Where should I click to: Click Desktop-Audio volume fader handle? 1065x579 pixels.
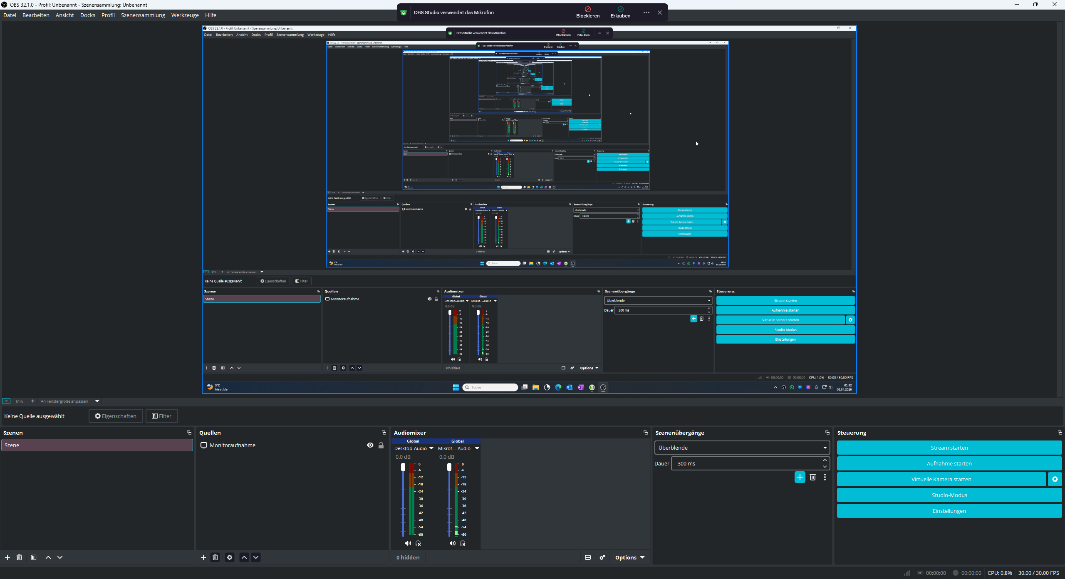(x=403, y=467)
